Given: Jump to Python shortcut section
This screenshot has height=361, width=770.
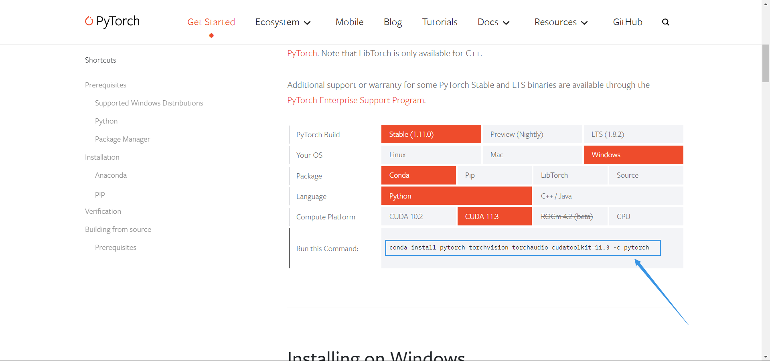Looking at the screenshot, I should [x=106, y=121].
